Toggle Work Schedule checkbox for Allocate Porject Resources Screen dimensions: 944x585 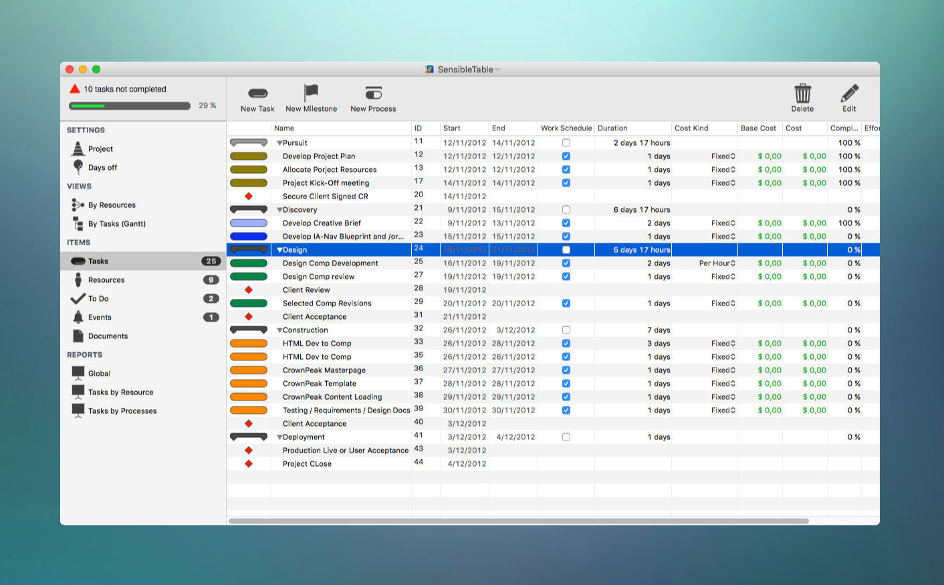click(566, 169)
